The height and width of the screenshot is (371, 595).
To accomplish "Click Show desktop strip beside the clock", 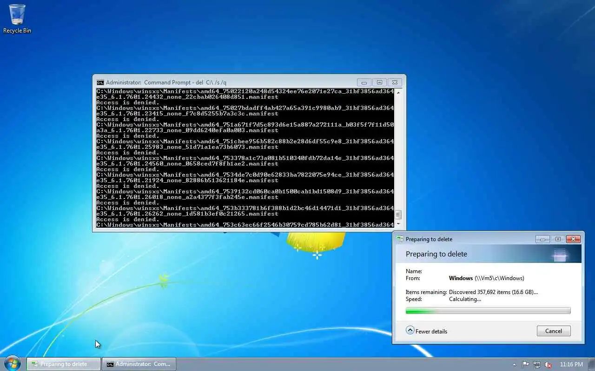I will coord(591,364).
